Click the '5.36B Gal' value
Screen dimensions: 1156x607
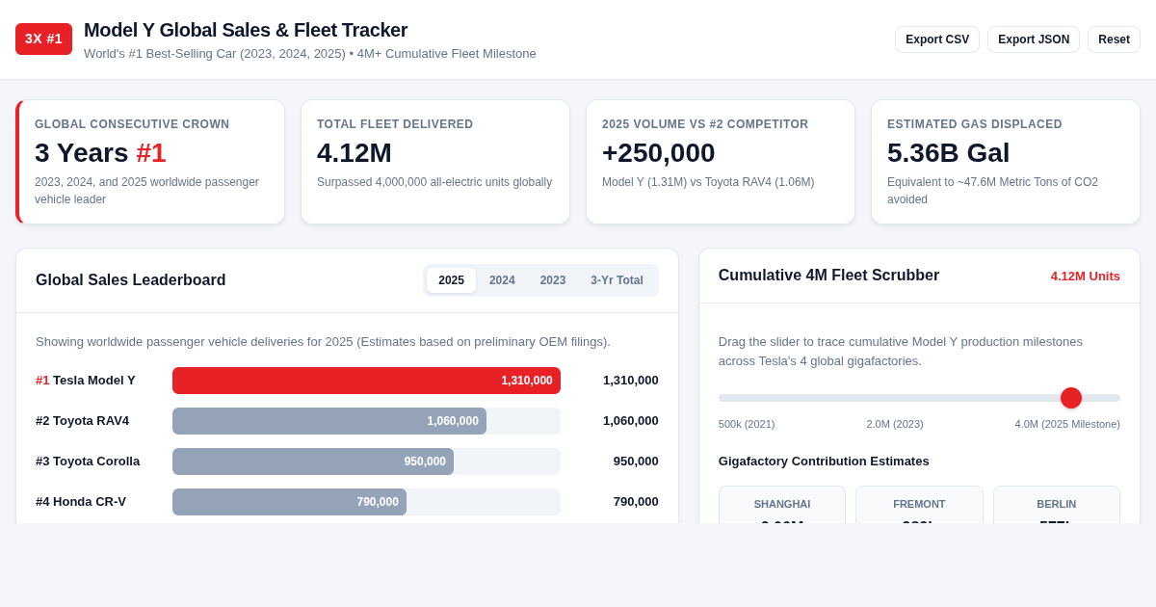point(949,153)
